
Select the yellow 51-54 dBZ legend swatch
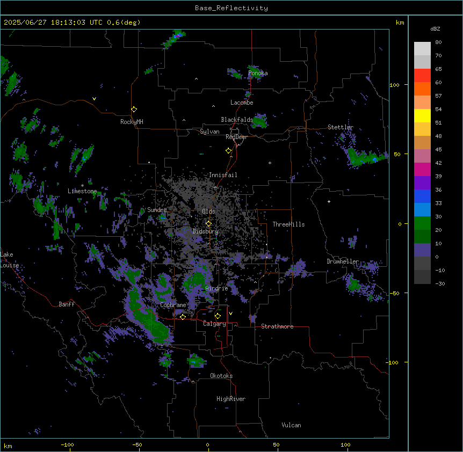pyautogui.click(x=422, y=115)
